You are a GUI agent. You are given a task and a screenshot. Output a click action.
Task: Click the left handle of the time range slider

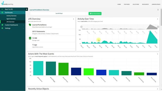coord(82,27)
